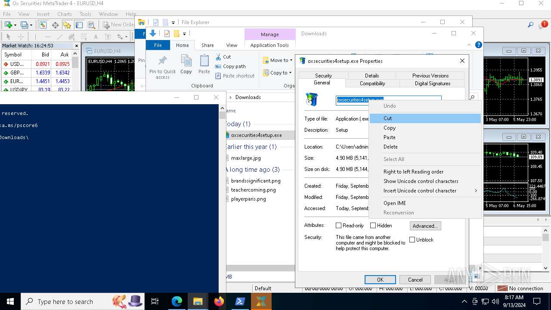
Task: Select the Fibonacci retracement tool
Action: pos(84,37)
